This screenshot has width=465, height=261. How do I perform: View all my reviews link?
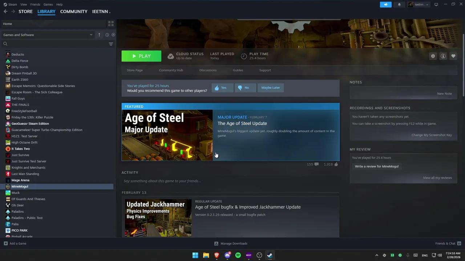[x=437, y=178]
